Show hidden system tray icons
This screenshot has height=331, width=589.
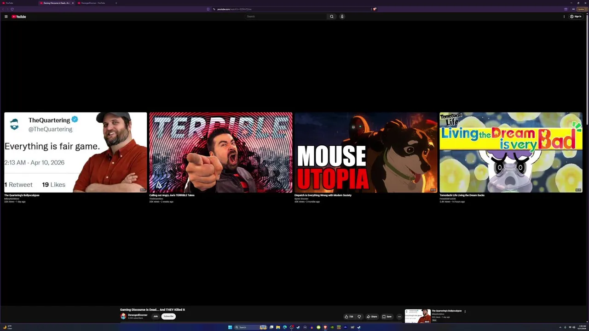(x=560, y=327)
